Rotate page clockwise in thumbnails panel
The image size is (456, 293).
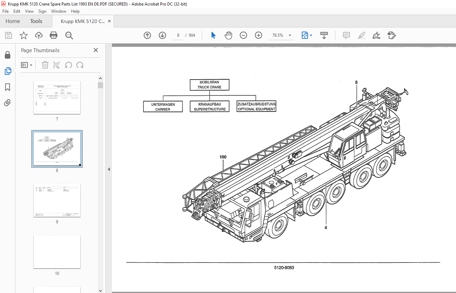80,65
